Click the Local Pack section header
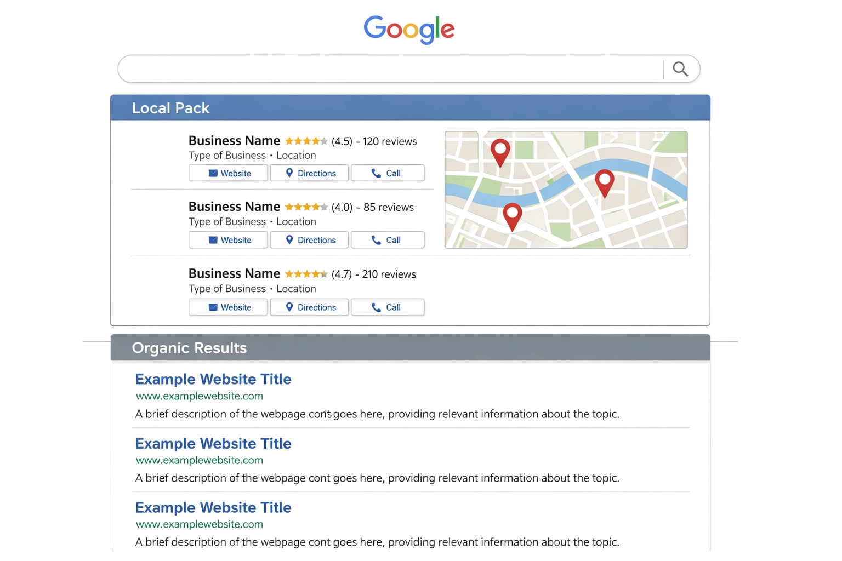 [x=170, y=108]
